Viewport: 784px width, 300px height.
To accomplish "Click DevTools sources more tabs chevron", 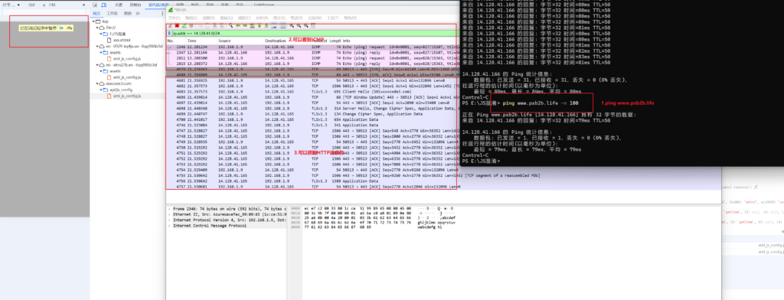I will click(x=138, y=14).
